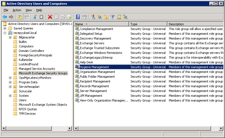Screen dimensions: 225x138
Task: Select Microsoft Exchange System Objects
Action: (x=43, y=105)
